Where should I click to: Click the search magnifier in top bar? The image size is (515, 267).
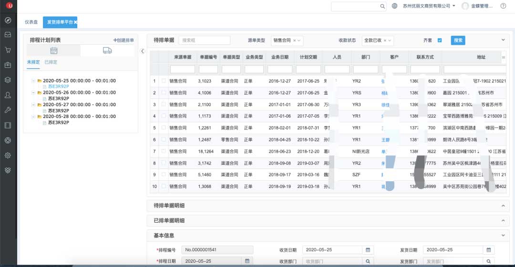click(x=382, y=6)
